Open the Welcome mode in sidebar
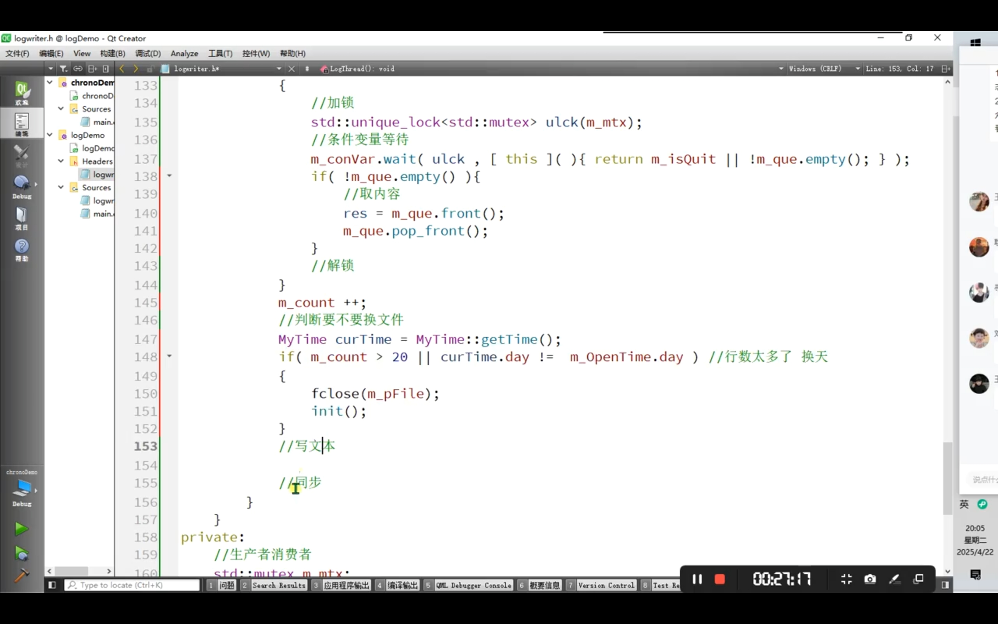This screenshot has width=998, height=624. click(21, 93)
